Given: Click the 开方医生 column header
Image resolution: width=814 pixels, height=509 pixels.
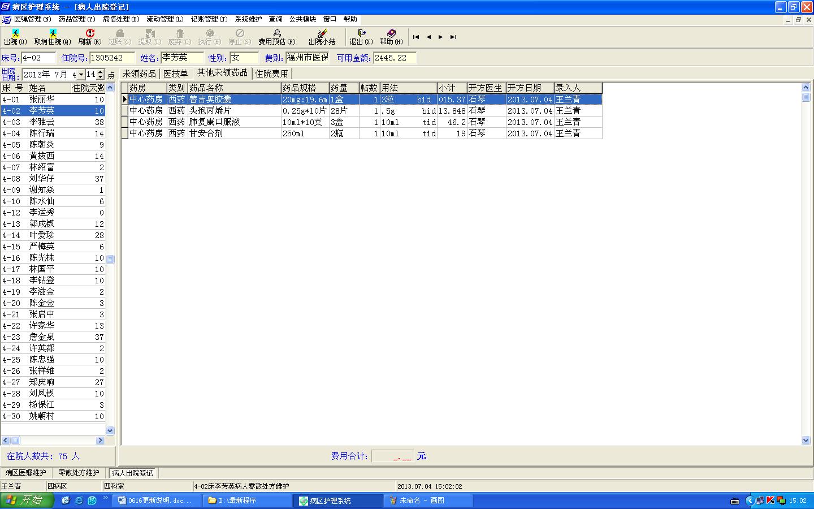Looking at the screenshot, I should point(486,88).
